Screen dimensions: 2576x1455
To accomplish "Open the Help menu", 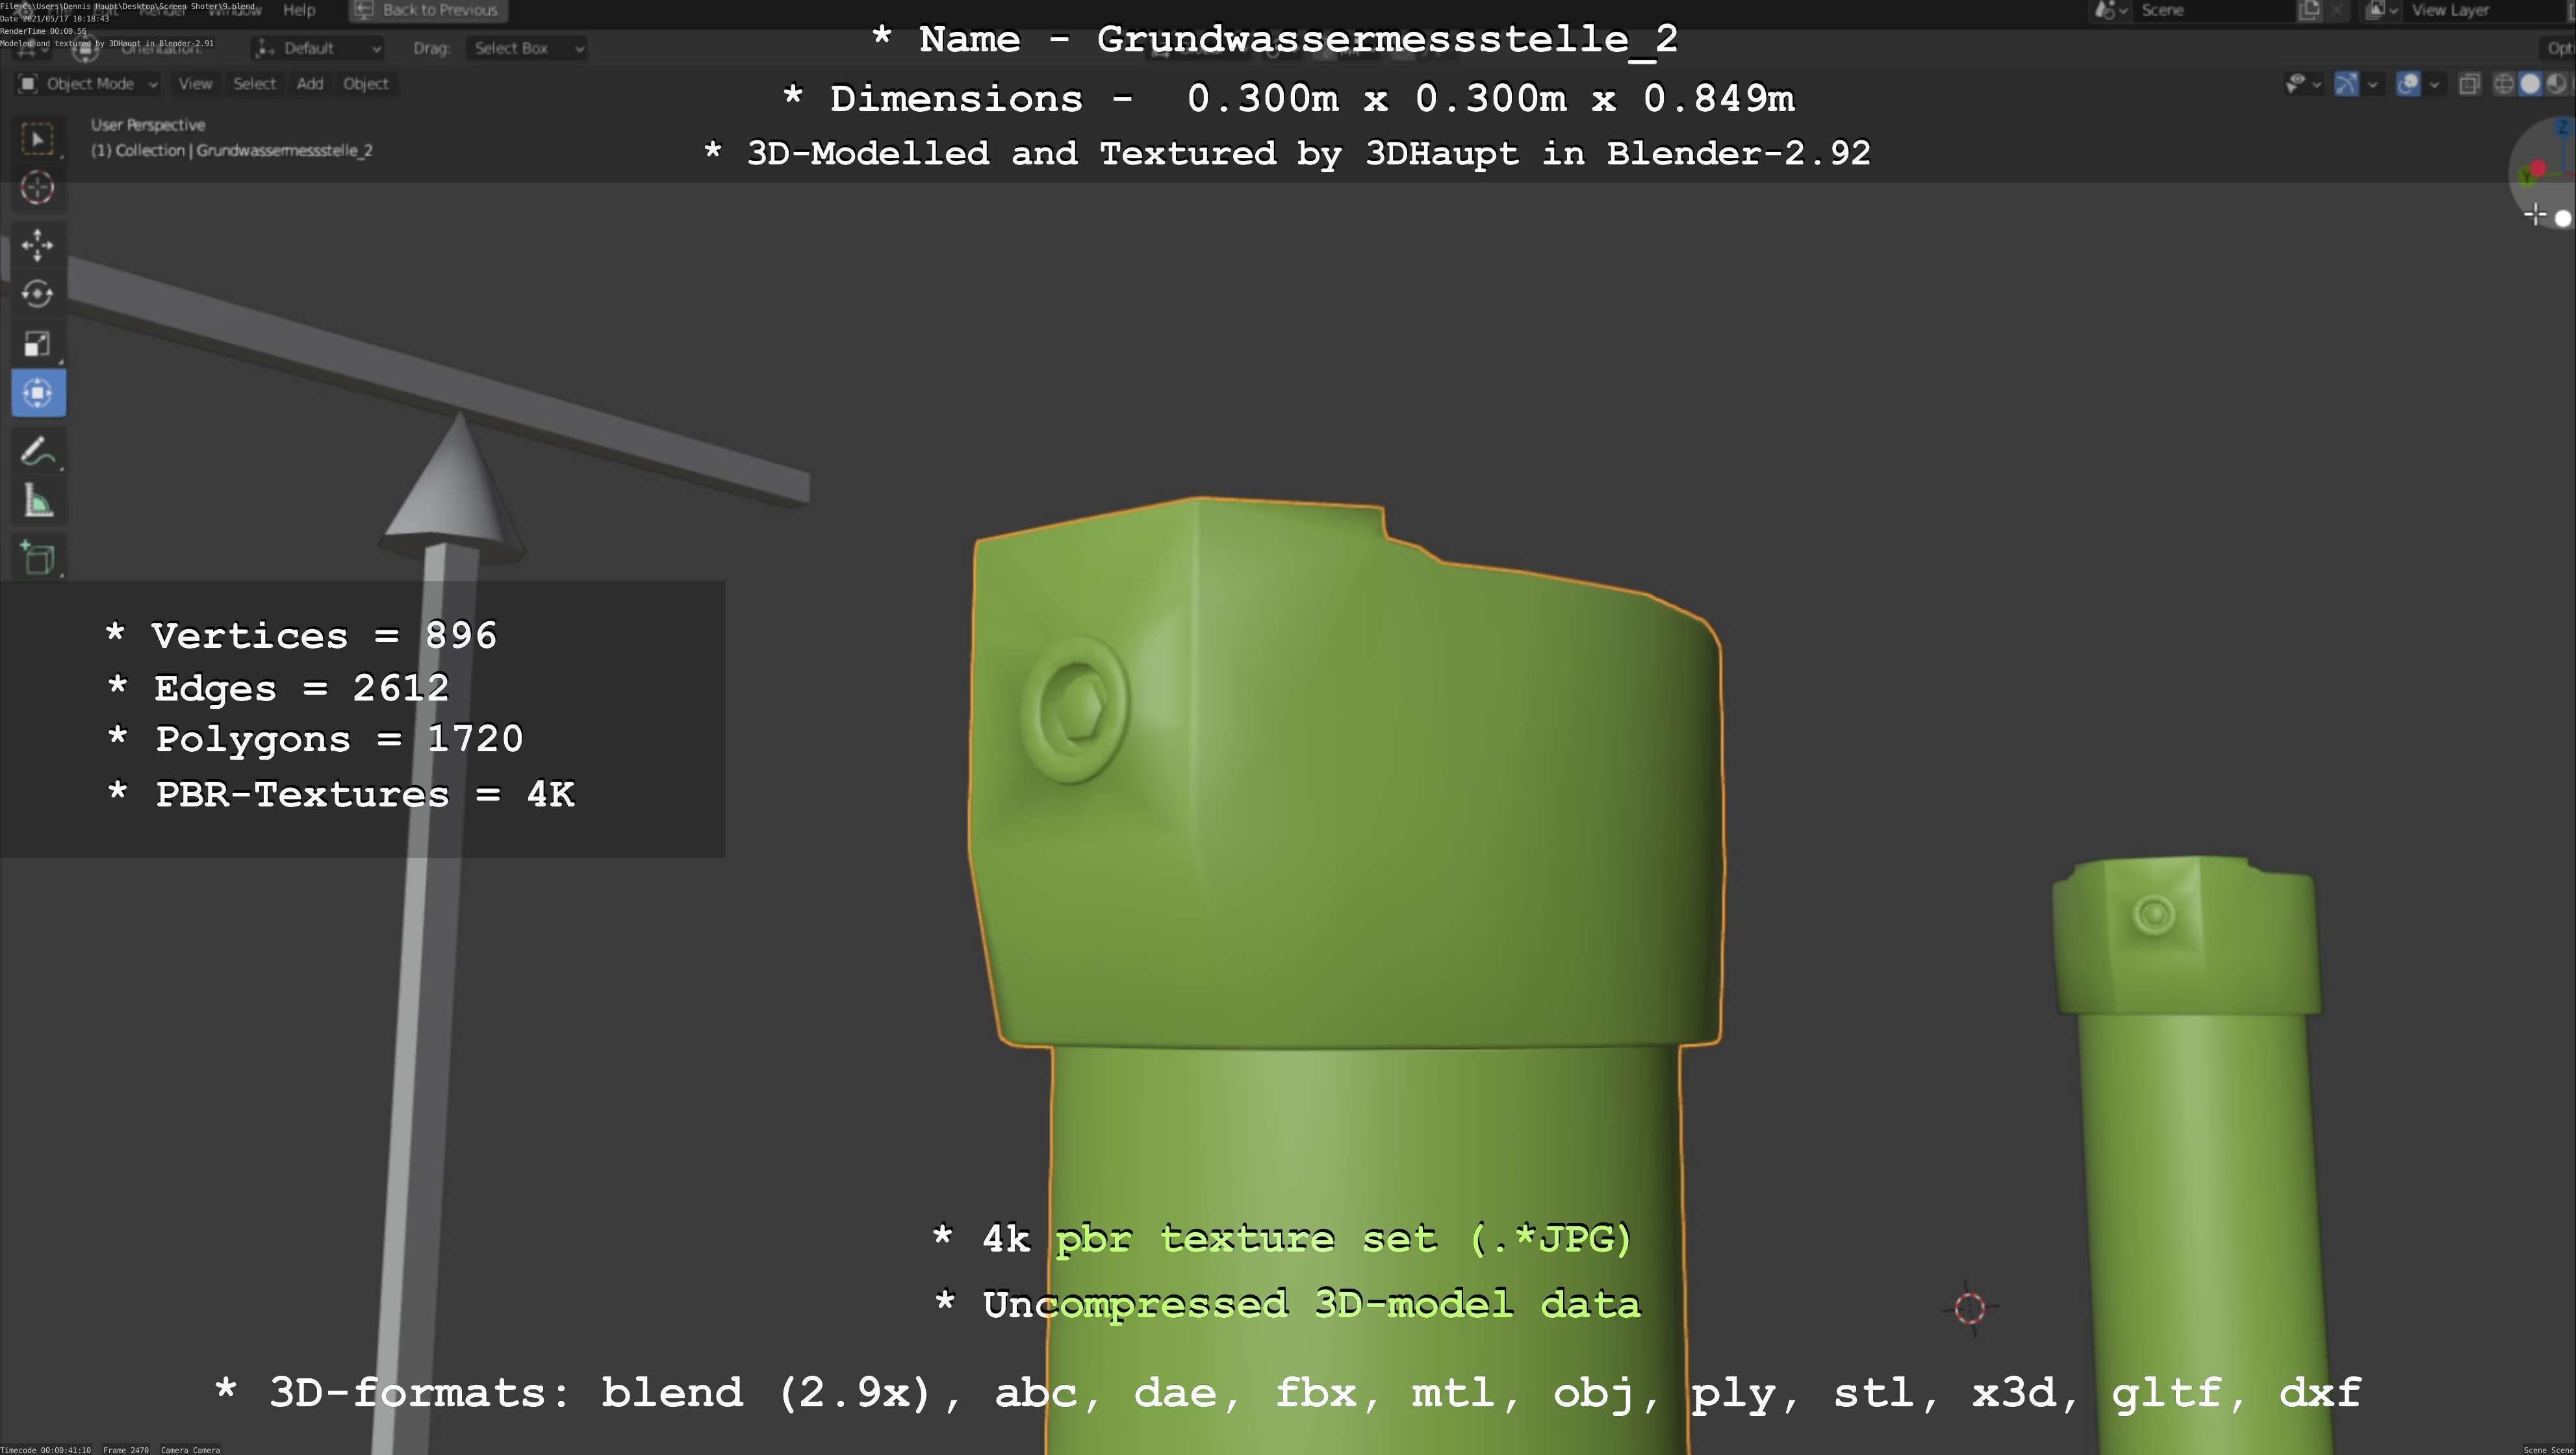I will [x=299, y=10].
